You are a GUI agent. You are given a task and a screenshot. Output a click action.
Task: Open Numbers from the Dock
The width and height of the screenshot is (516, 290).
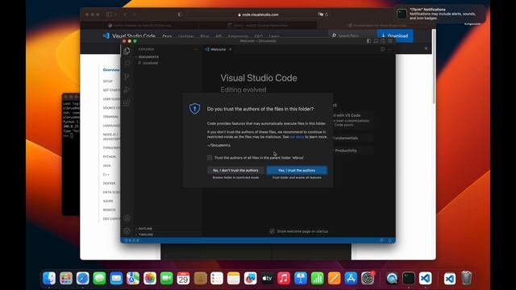pos(317,278)
